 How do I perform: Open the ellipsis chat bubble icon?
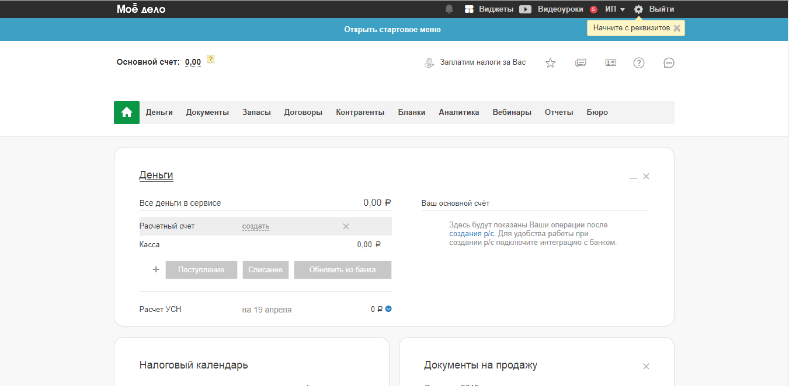(x=669, y=62)
